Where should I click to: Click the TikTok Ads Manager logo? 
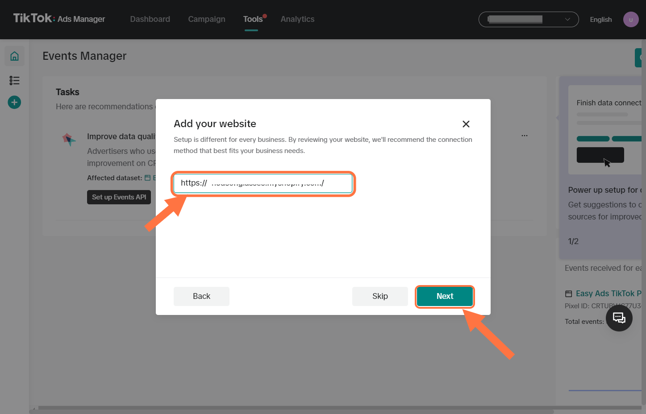tap(58, 19)
